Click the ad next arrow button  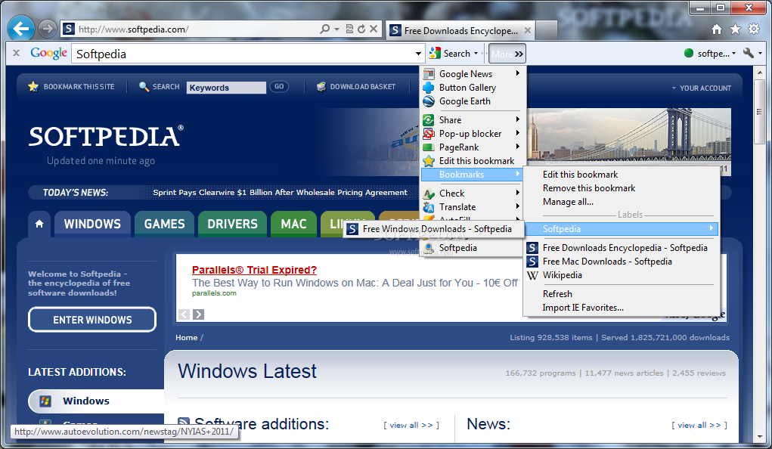point(198,314)
